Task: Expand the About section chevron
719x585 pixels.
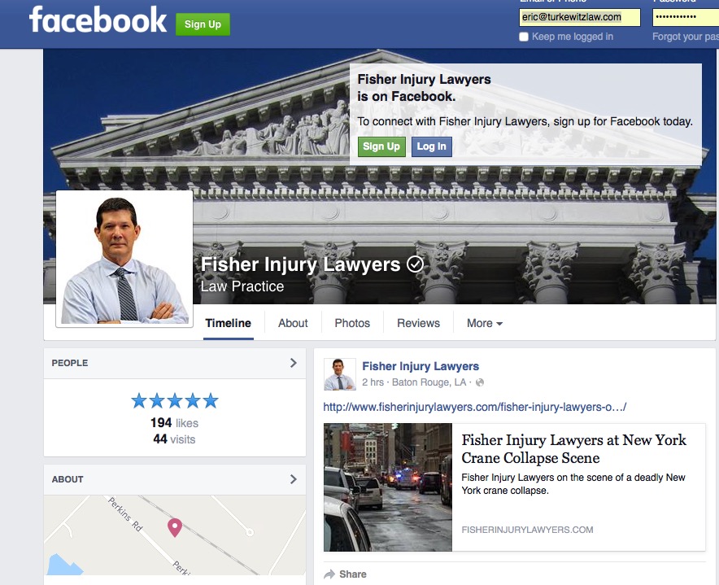Action: pyautogui.click(x=294, y=479)
